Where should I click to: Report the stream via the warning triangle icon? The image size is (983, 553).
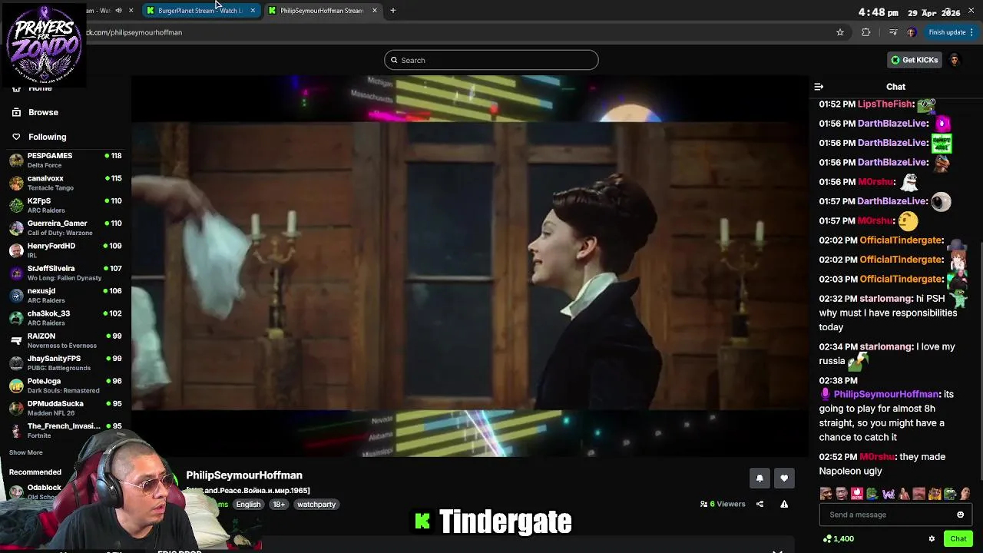(x=784, y=504)
